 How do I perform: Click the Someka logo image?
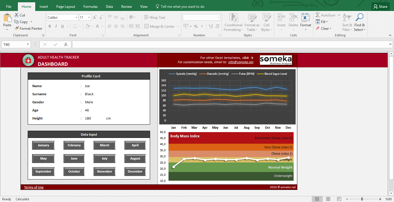(x=276, y=60)
